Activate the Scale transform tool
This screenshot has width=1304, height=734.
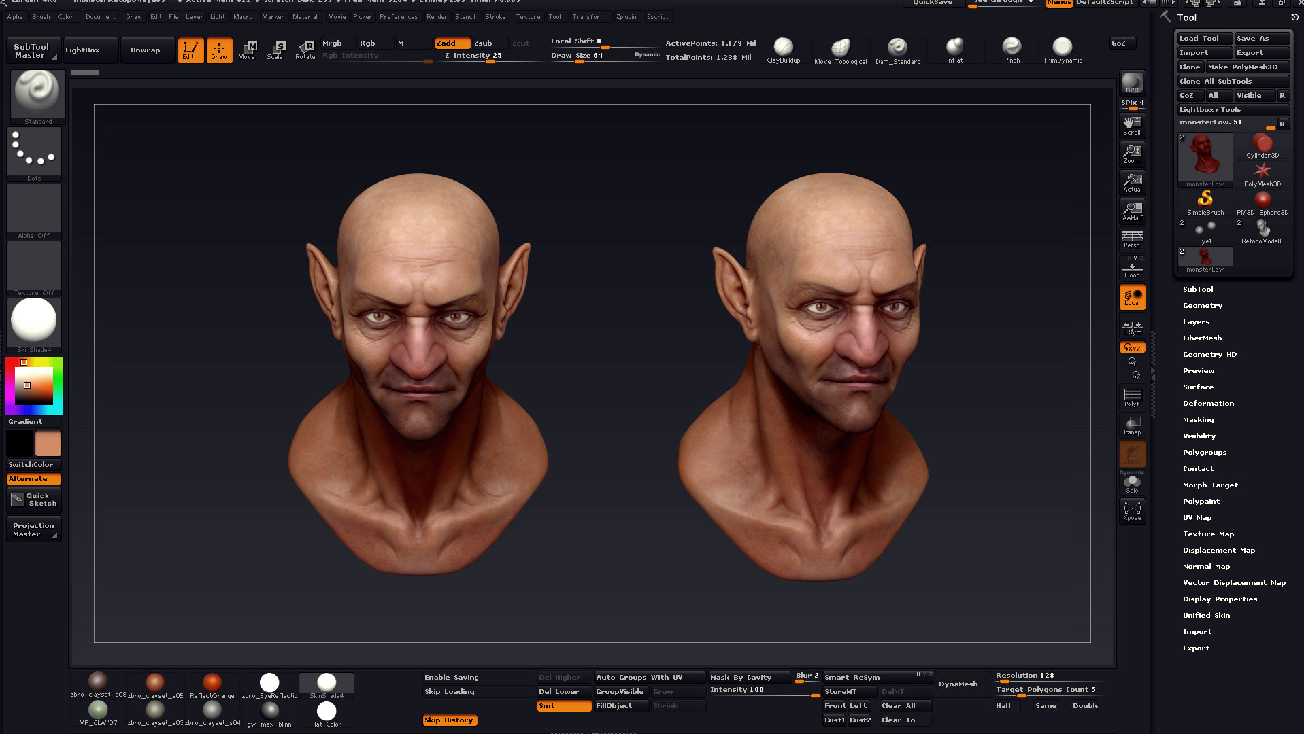pyautogui.click(x=275, y=50)
